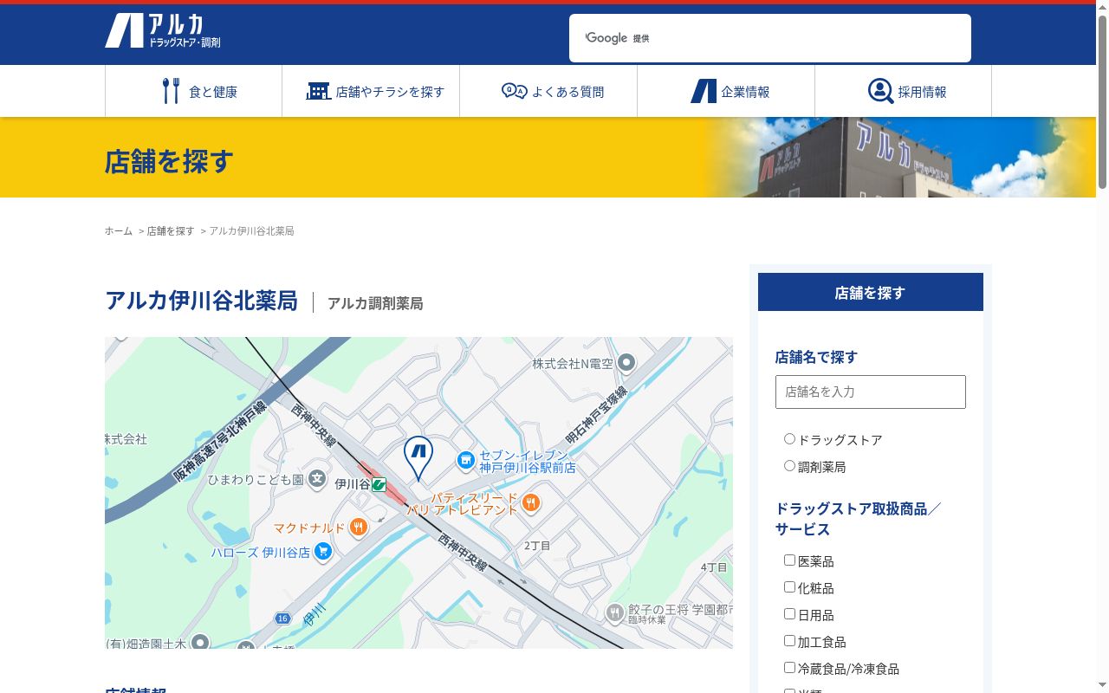Check the 日用品 checkbox
The image size is (1109, 693).
[x=789, y=614]
